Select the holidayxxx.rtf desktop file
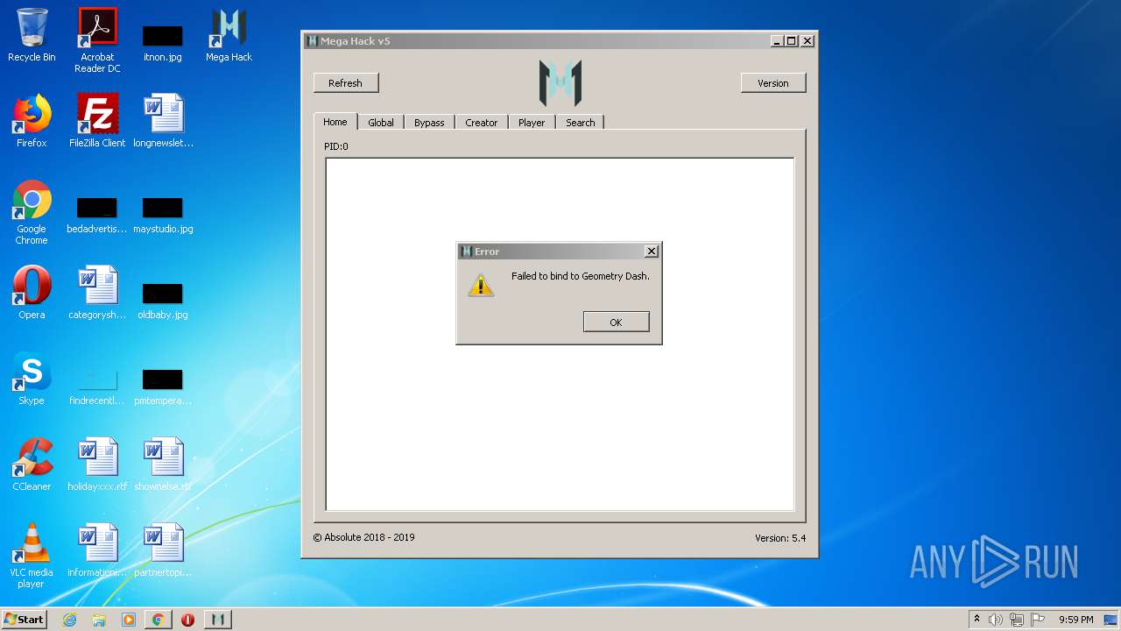 pos(97,464)
